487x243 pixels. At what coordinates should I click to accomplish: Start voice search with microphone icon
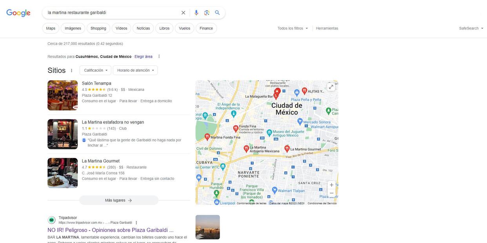[196, 13]
